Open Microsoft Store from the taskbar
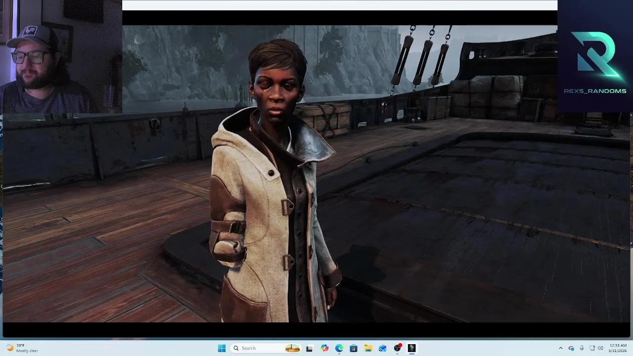The height and width of the screenshot is (356, 633). [x=353, y=348]
